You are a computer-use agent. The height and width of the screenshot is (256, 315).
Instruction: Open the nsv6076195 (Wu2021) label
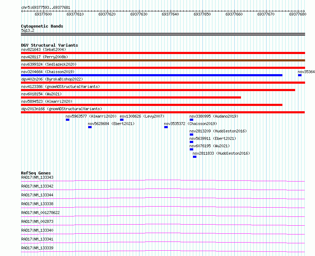[x=210, y=146]
